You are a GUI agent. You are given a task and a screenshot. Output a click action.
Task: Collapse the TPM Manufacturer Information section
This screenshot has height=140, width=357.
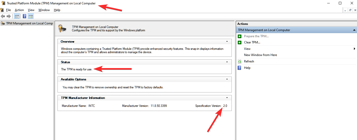coord(227,98)
